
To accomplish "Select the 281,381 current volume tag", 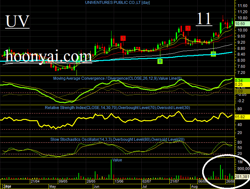I will [242, 177].
